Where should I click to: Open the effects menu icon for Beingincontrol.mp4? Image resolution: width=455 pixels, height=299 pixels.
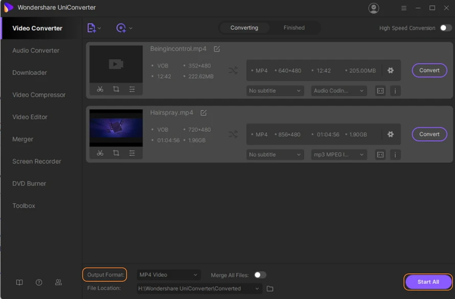click(x=132, y=89)
